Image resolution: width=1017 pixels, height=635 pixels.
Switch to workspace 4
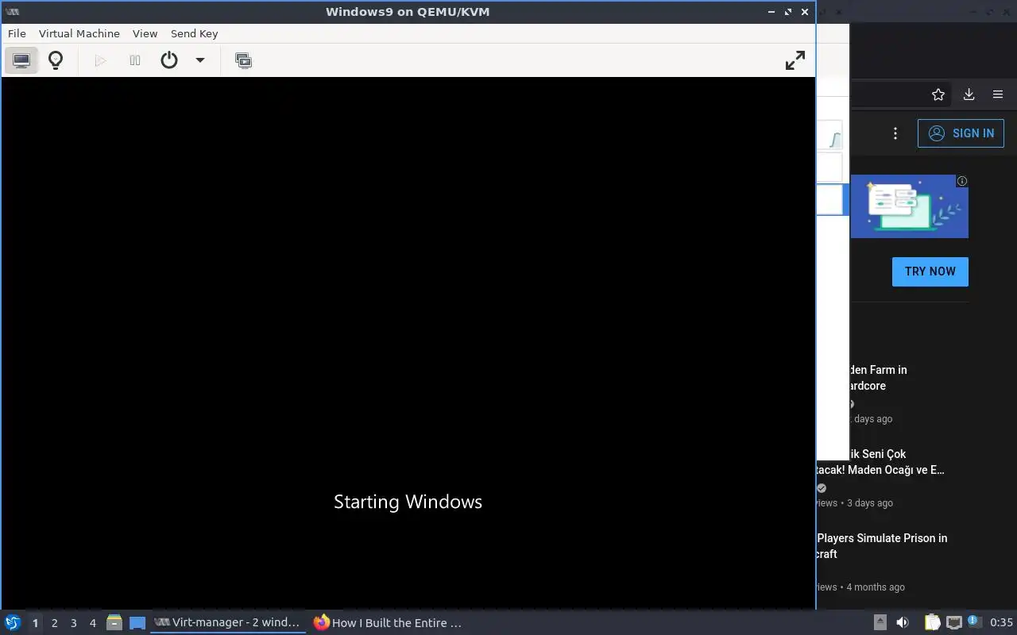point(93,623)
